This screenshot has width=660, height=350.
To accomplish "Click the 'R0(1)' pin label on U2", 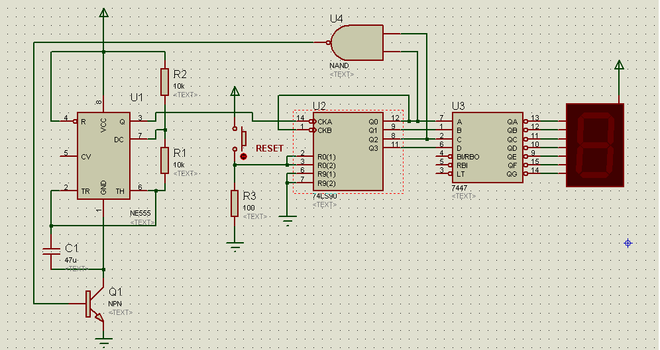I will 327,157.
